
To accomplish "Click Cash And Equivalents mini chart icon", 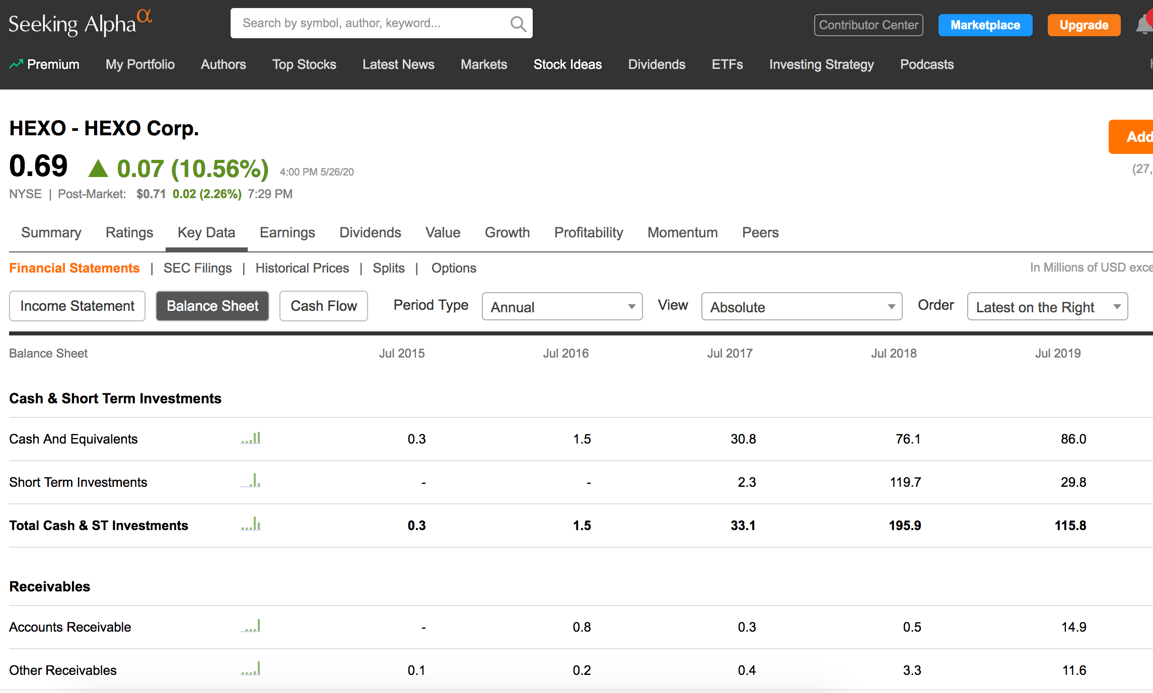I will [x=251, y=438].
